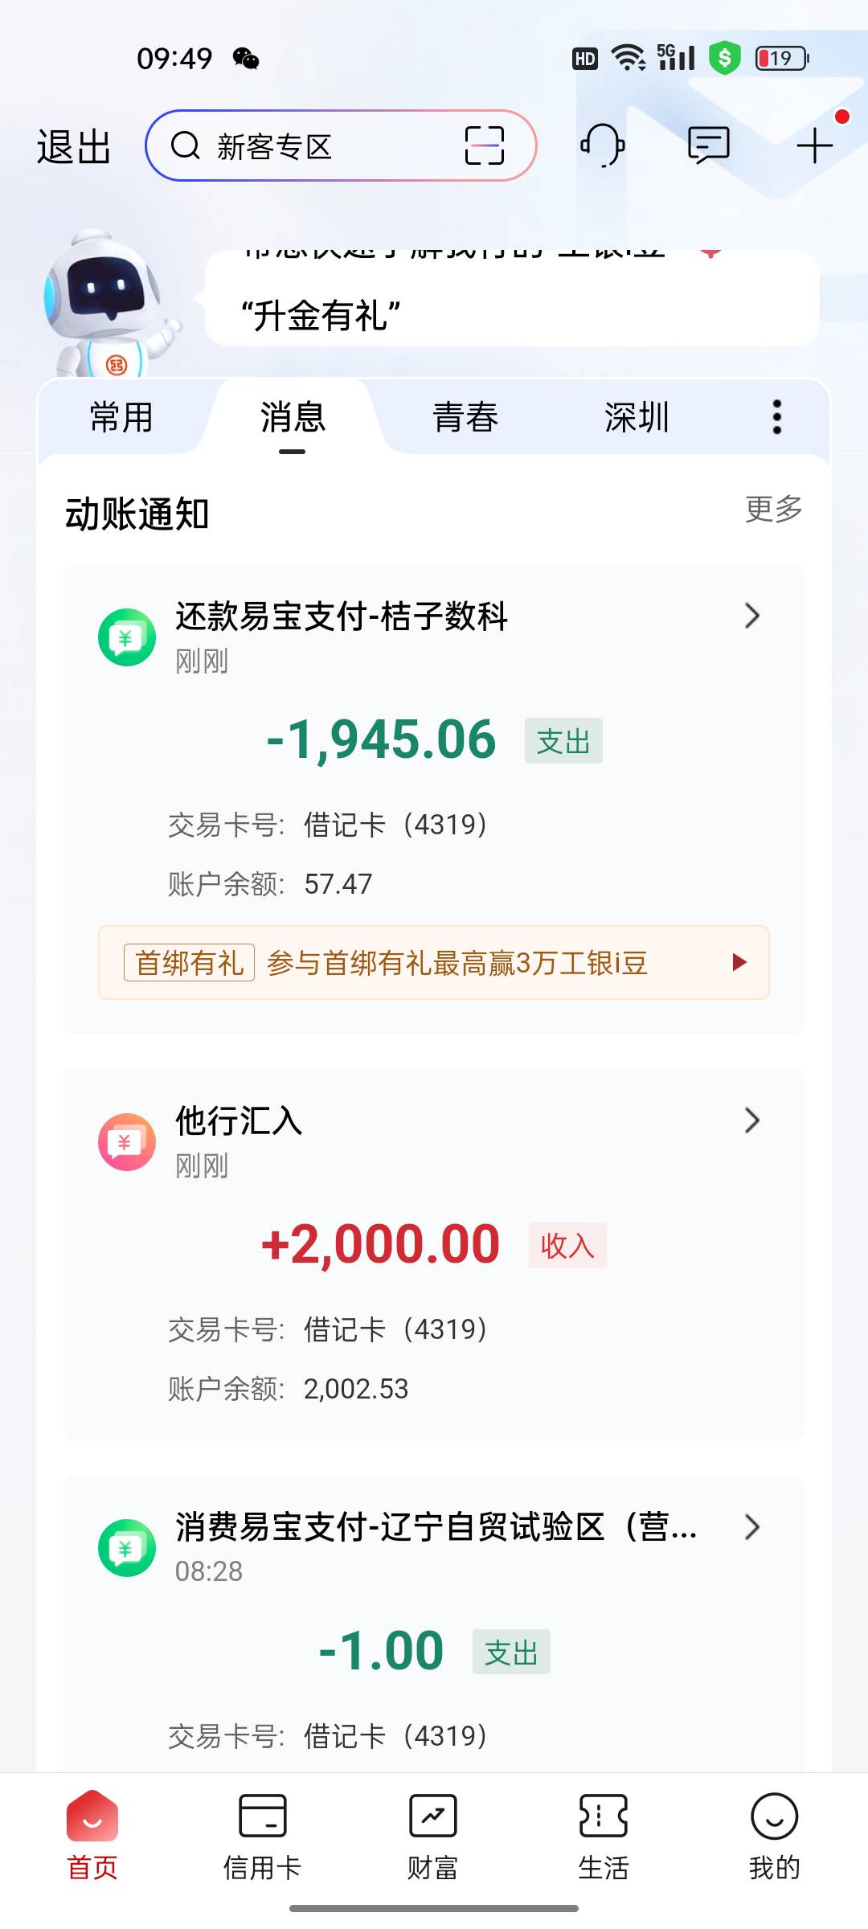Switch to the 常用 tab

[121, 418]
